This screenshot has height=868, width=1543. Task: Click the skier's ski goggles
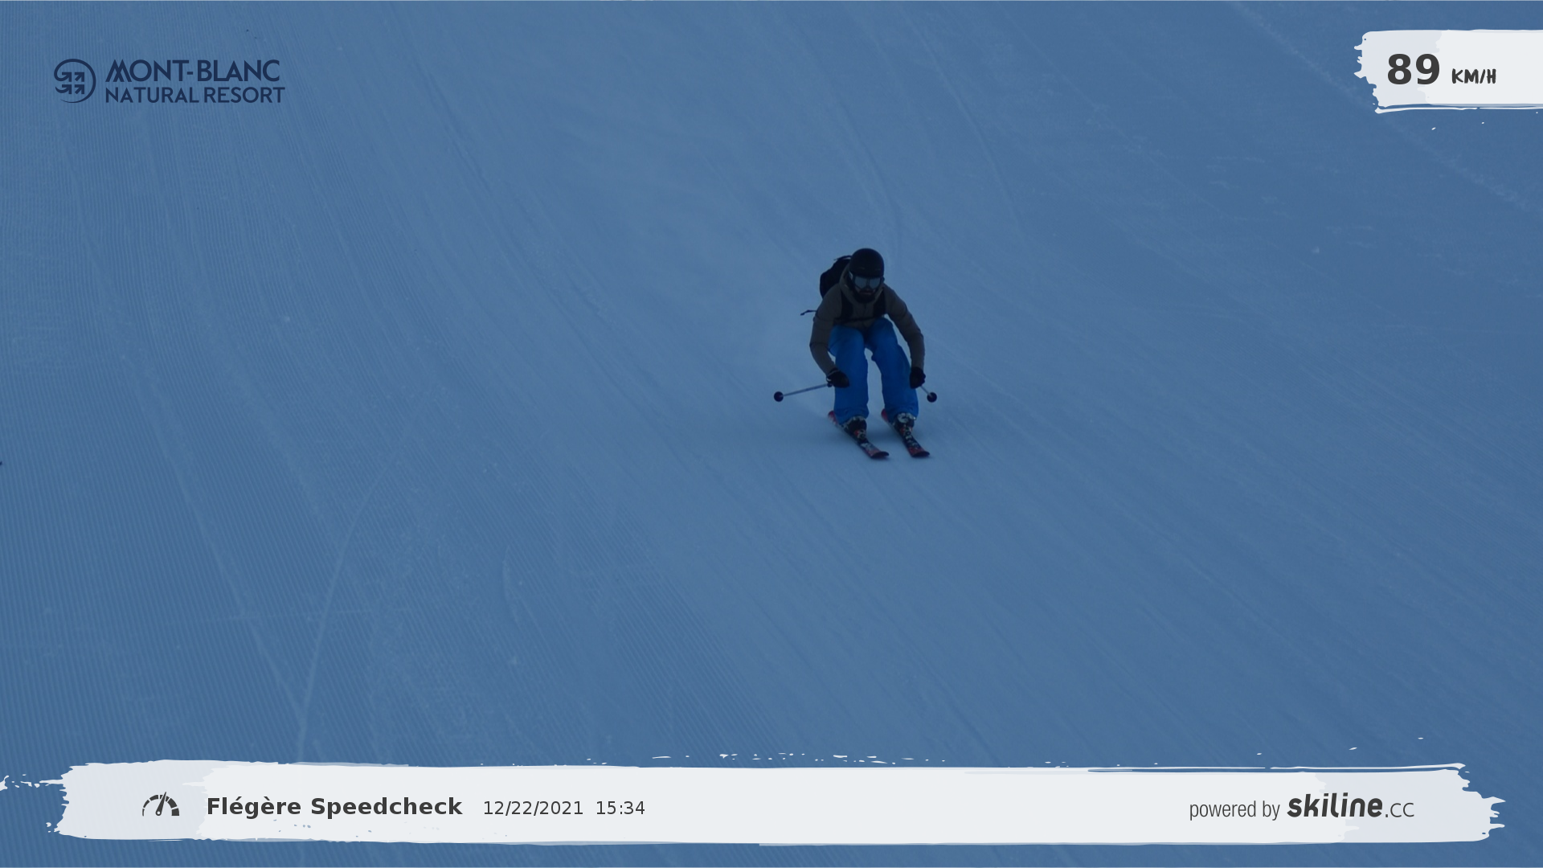(866, 282)
